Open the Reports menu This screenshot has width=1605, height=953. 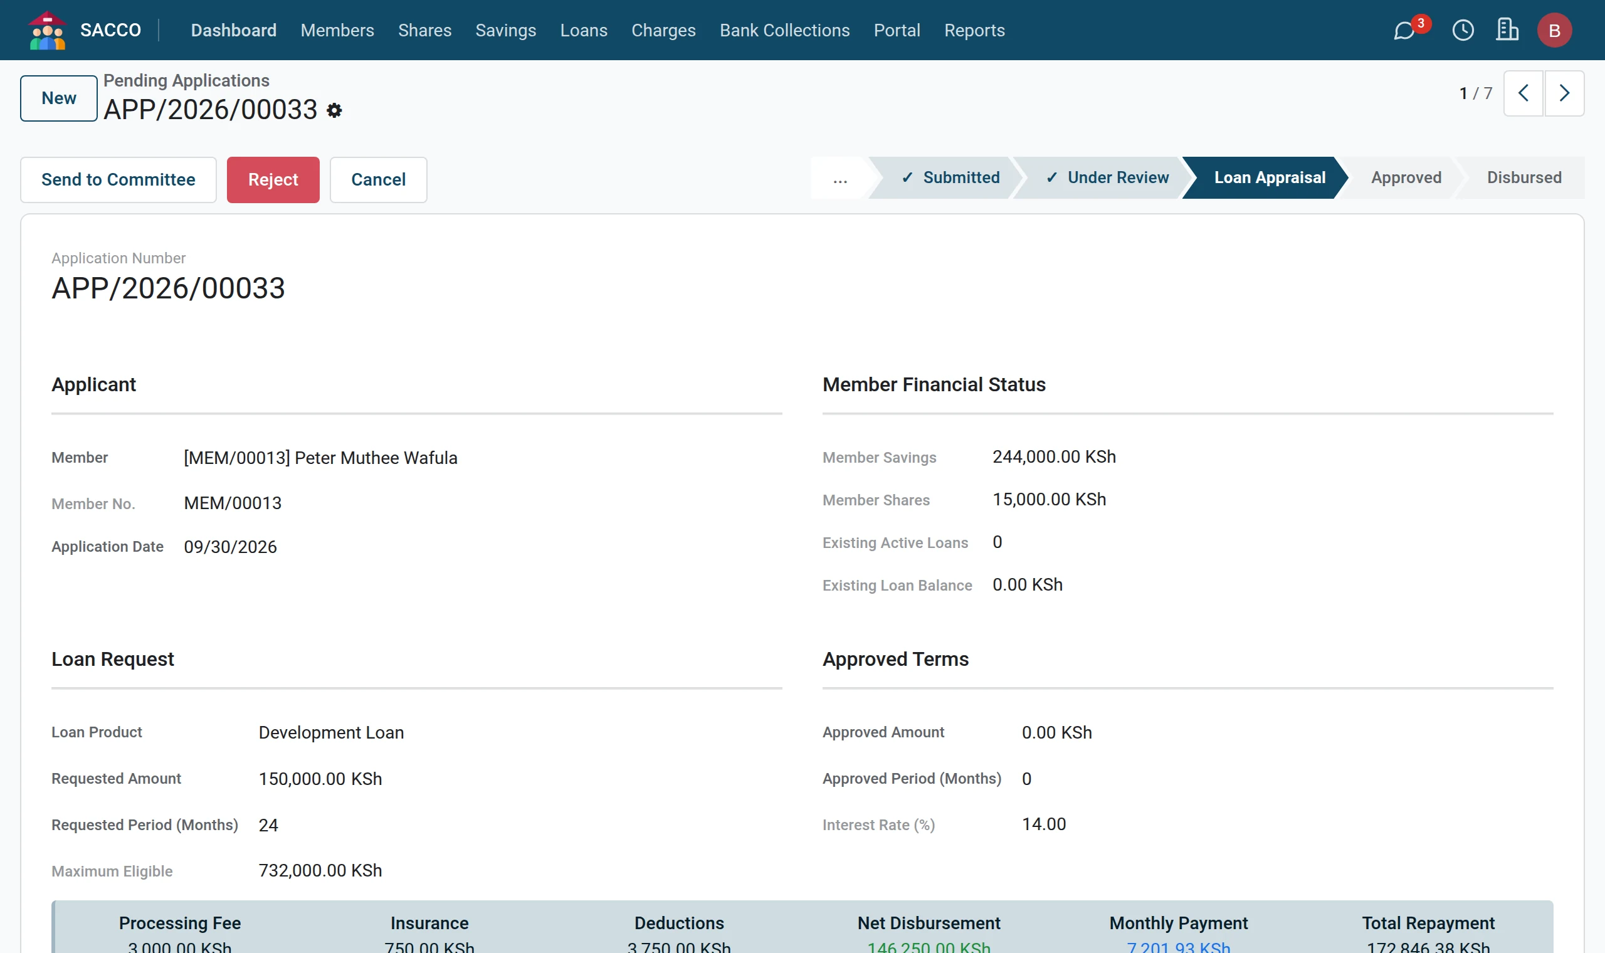pos(974,30)
